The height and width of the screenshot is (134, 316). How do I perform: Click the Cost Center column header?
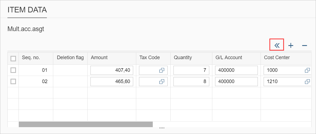click(x=277, y=58)
